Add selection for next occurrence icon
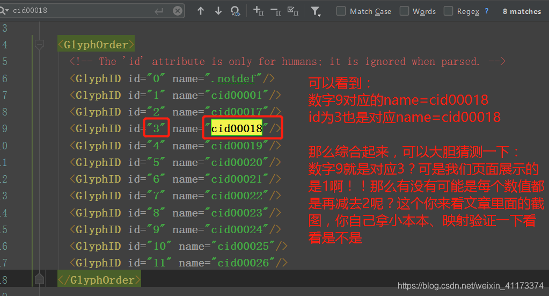549x296 pixels. 258,11
